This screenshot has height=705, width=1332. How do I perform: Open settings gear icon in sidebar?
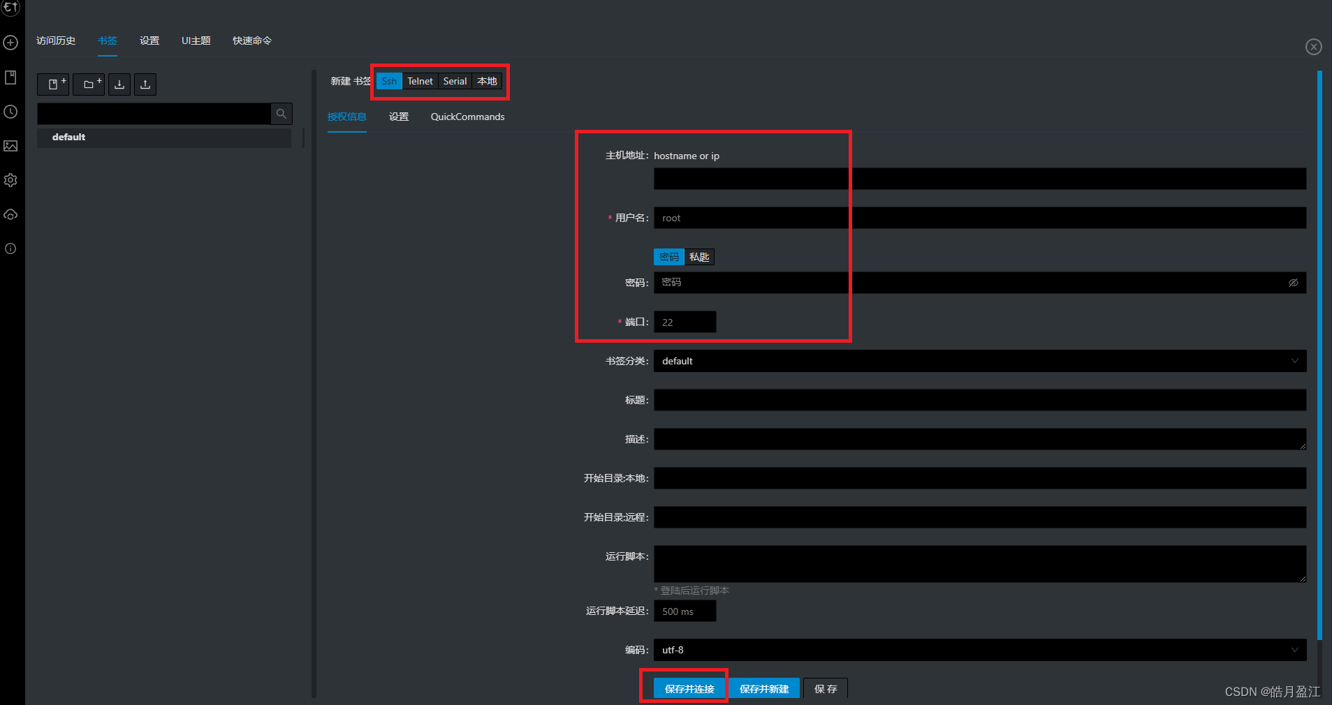click(x=10, y=180)
